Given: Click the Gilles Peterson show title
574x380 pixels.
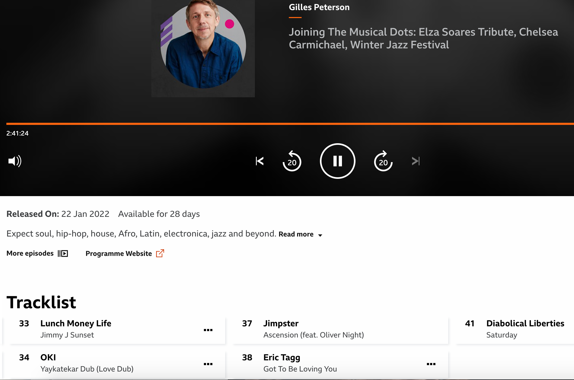Looking at the screenshot, I should click(319, 7).
